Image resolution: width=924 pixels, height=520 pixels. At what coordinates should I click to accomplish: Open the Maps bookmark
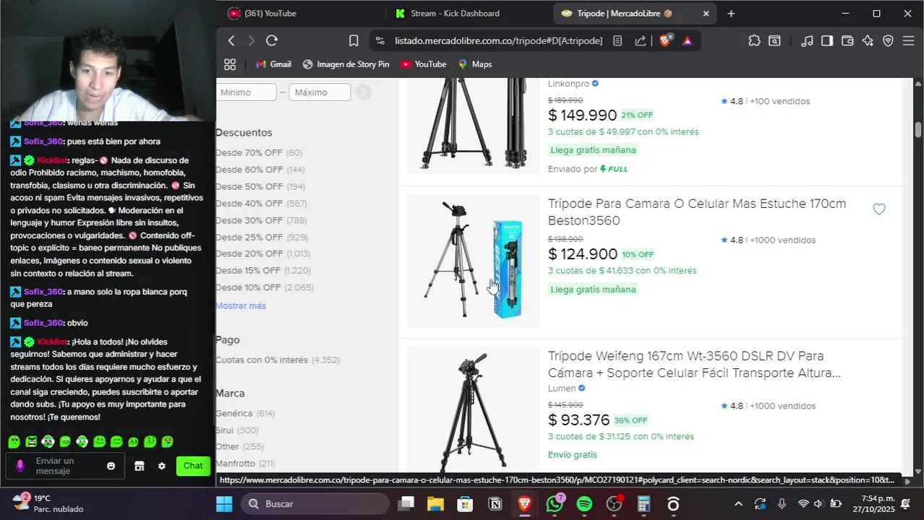click(475, 64)
